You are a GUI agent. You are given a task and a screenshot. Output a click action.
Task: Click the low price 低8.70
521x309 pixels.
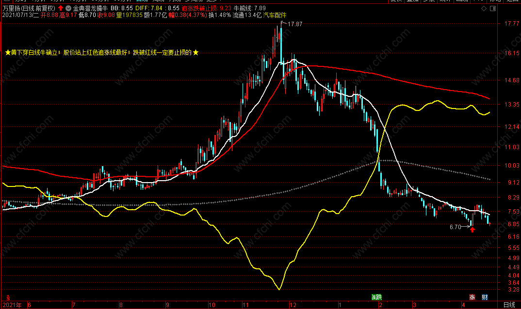(87, 15)
